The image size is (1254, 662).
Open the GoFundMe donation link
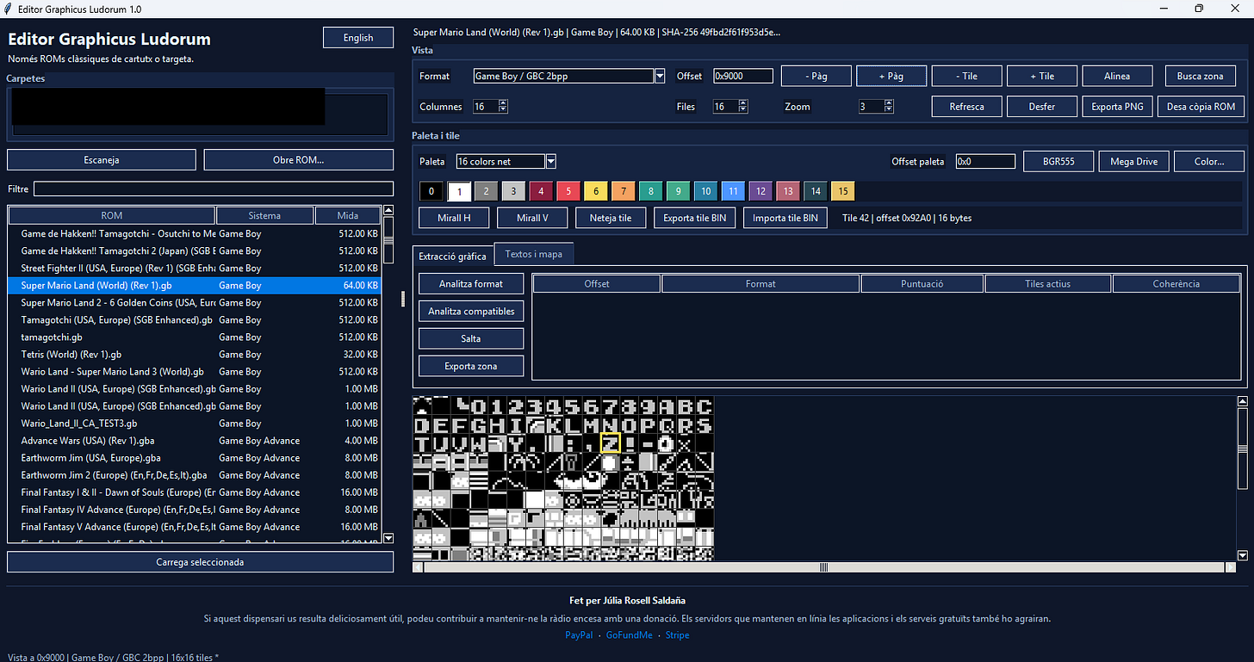tap(630, 635)
